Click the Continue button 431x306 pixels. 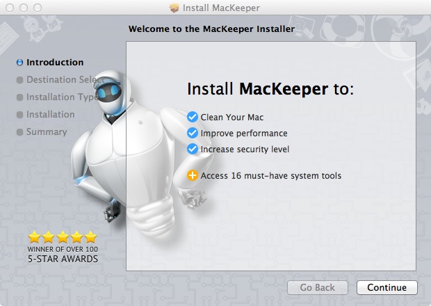coord(387,287)
